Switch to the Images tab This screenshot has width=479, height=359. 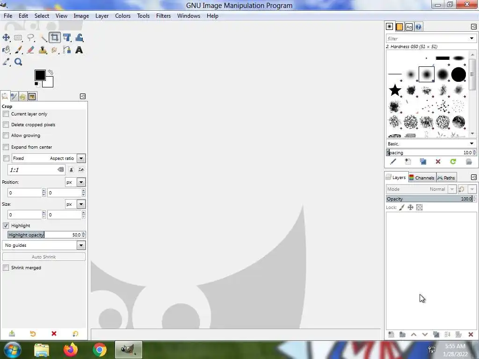coord(32,97)
